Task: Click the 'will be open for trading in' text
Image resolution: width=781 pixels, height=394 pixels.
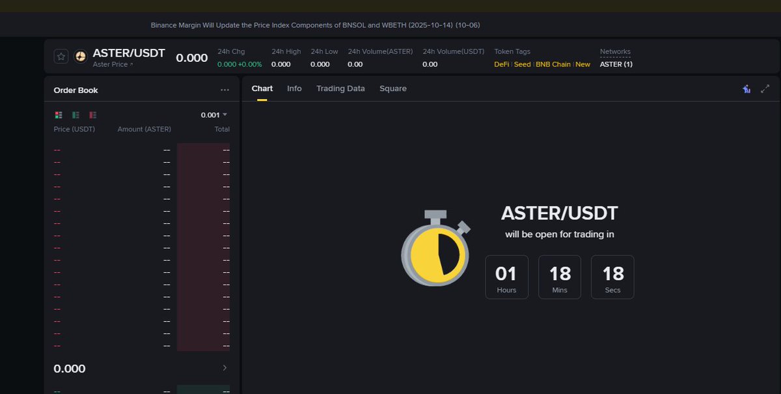Action: click(560, 234)
